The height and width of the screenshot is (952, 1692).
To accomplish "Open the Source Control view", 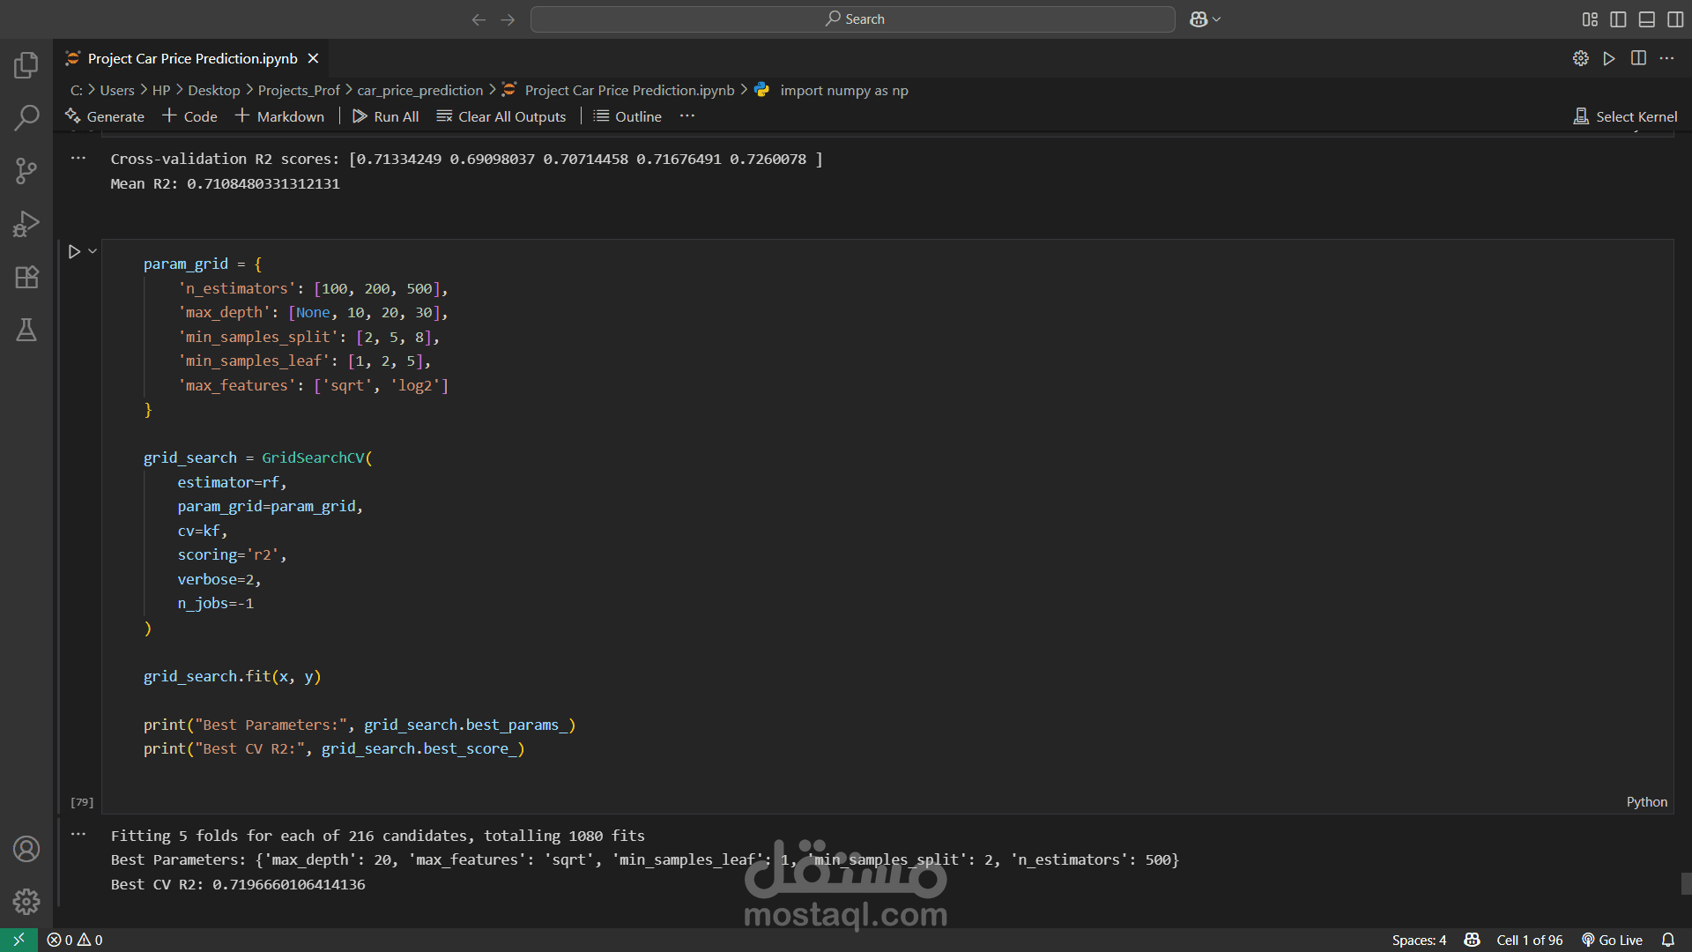I will 26,171.
